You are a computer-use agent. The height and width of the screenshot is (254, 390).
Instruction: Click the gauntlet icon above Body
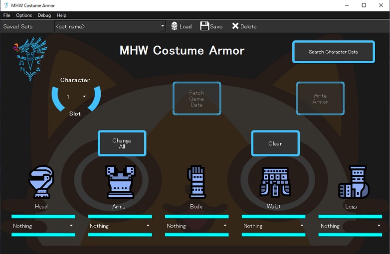[196, 182]
